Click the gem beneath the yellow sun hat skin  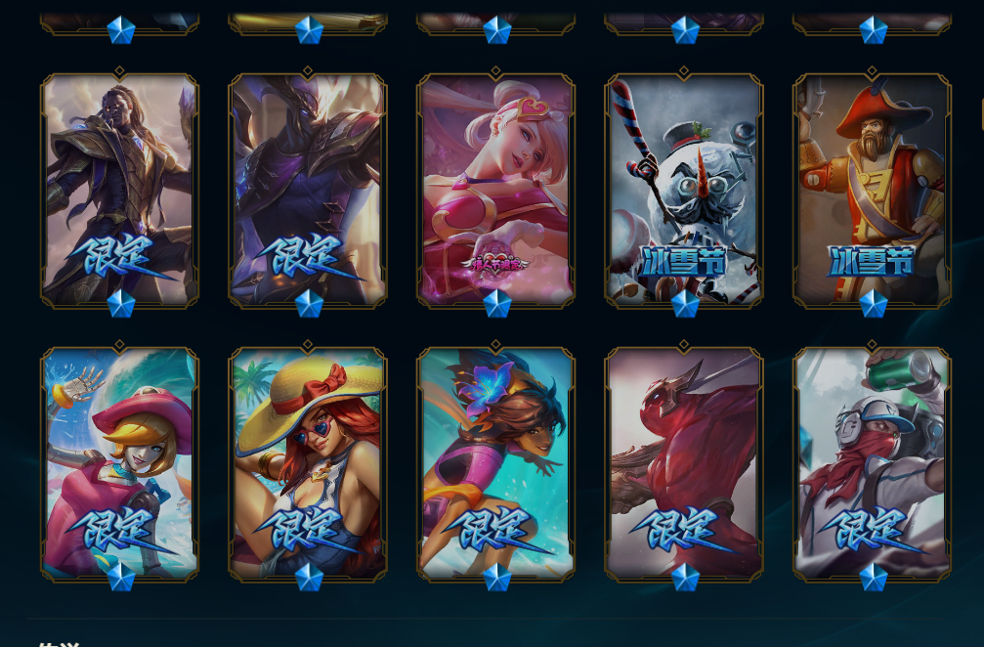point(309,578)
